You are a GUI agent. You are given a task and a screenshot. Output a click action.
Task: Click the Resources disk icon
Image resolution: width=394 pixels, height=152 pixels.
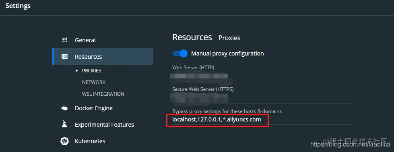64,57
